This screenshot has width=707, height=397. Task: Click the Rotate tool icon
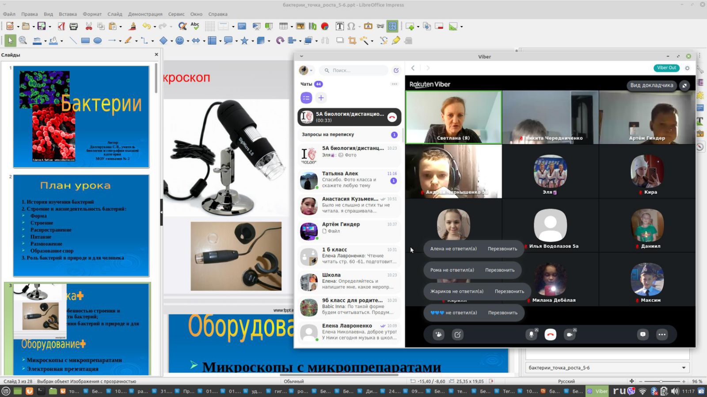[x=280, y=41]
